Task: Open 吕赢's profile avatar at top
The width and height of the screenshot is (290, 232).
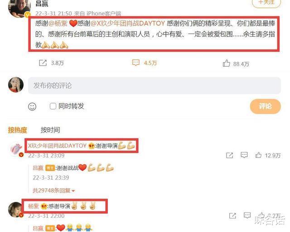Action: click(19, 8)
